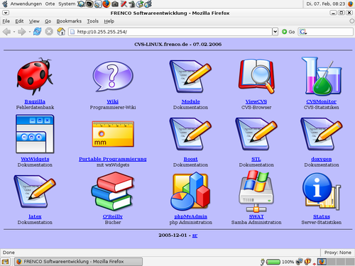
Task: Open the window menu arrow in title bar
Action: tap(6, 13)
